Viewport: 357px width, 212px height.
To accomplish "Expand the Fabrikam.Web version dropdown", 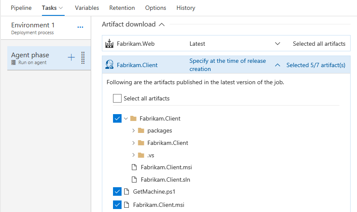I will click(277, 44).
